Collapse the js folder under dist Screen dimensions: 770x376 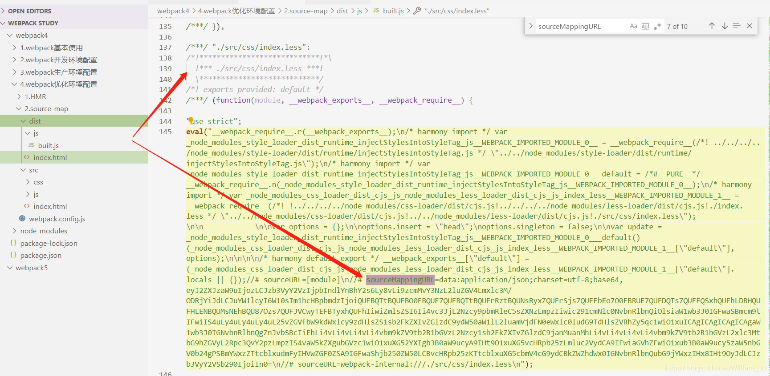pyautogui.click(x=28, y=133)
